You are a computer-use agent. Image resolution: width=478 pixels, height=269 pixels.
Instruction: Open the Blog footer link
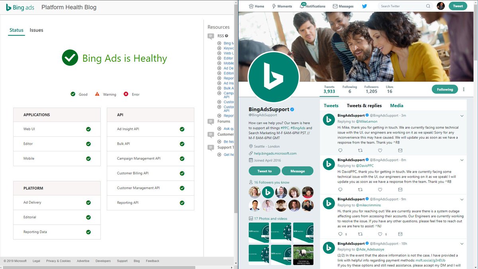137,261
